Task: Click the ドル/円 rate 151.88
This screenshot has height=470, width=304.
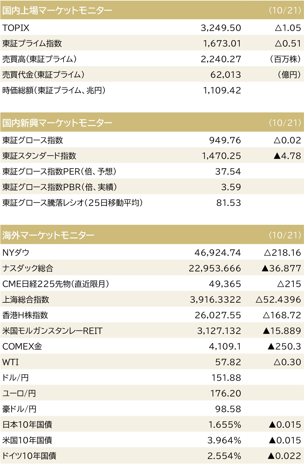Action: click(x=226, y=378)
